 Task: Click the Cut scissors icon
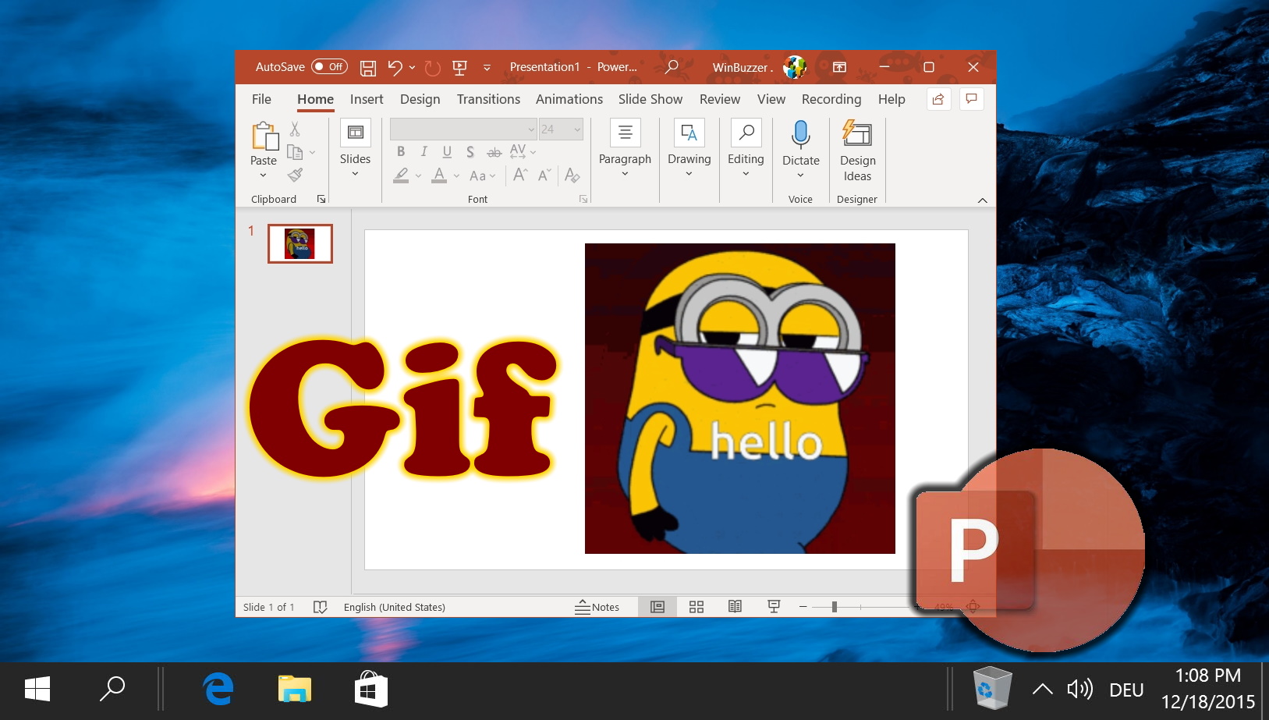click(295, 129)
